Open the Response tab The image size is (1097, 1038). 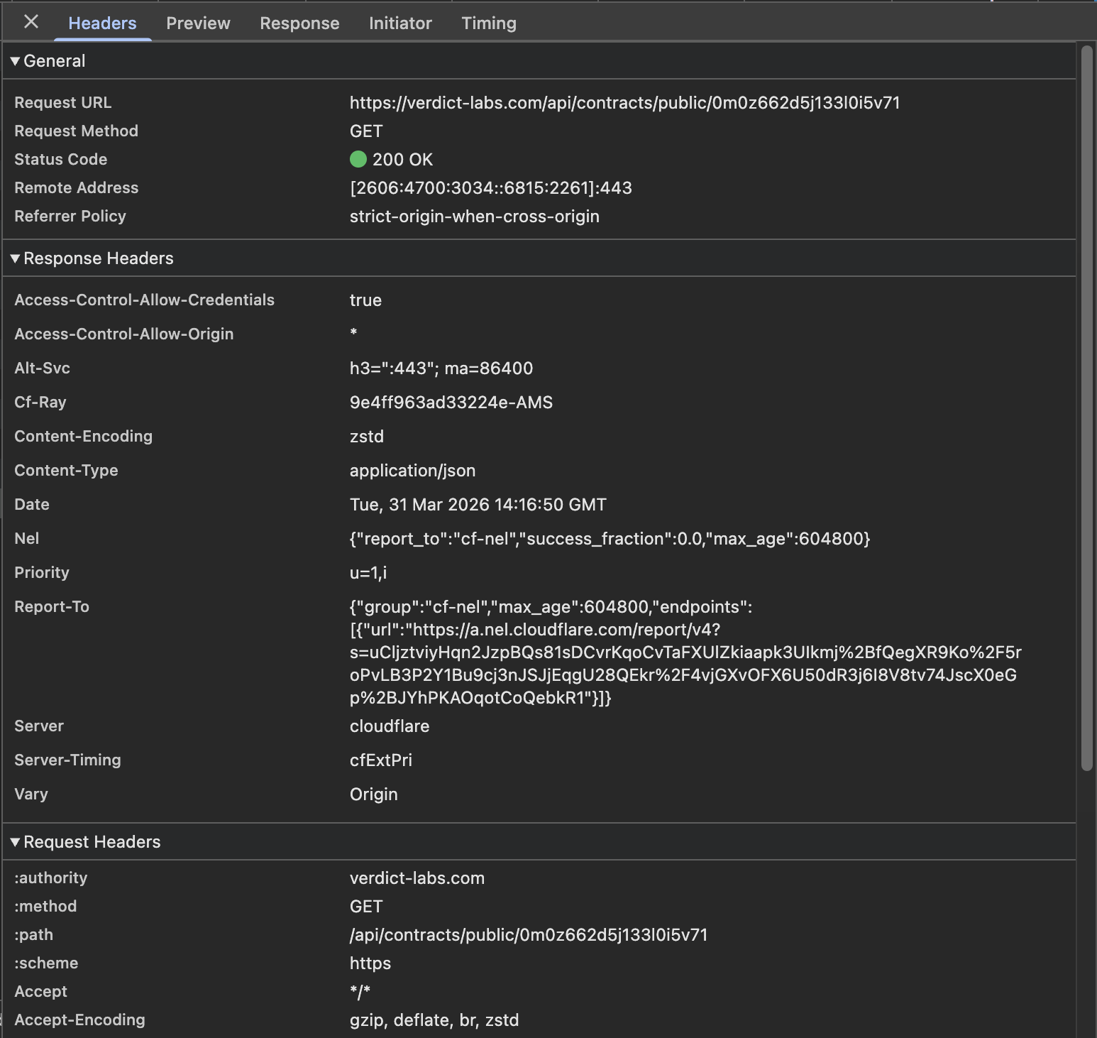click(299, 23)
